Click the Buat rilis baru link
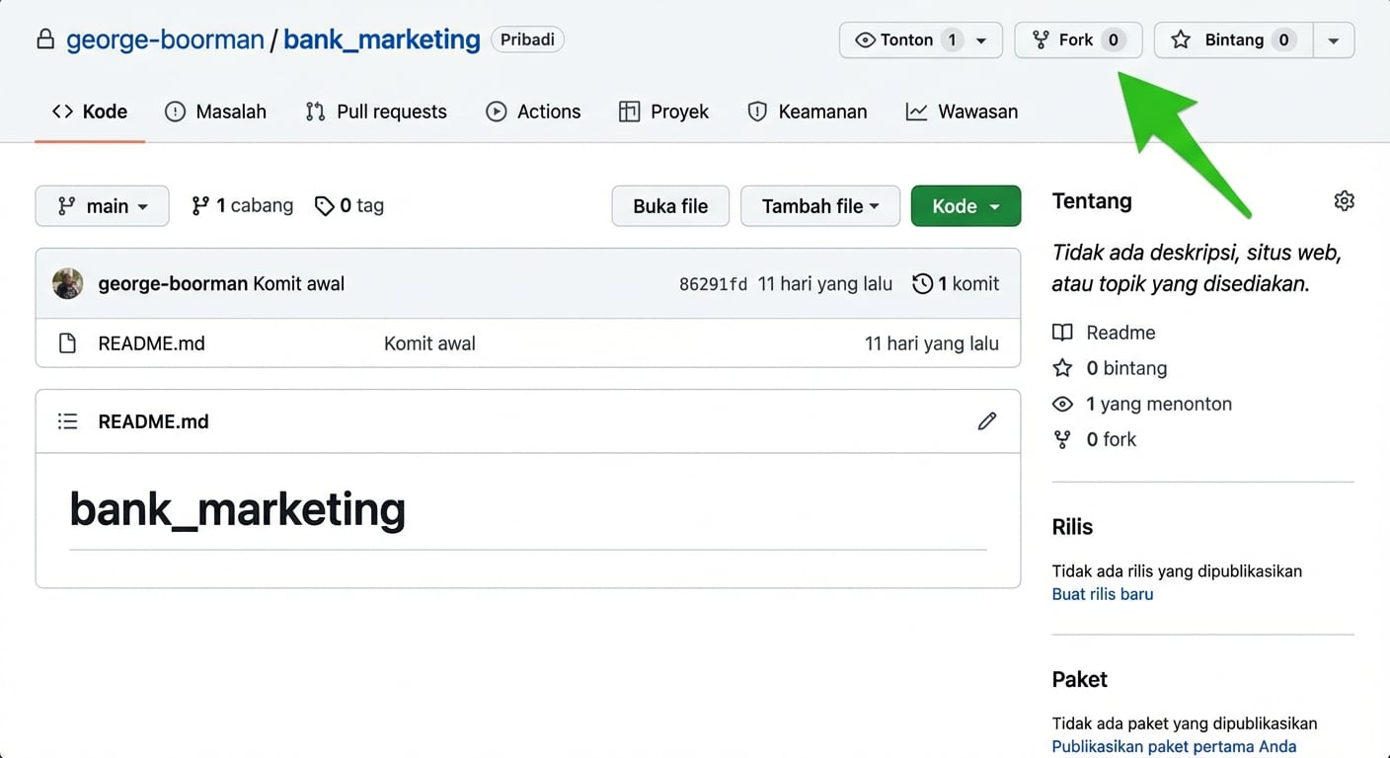 [x=1103, y=594]
